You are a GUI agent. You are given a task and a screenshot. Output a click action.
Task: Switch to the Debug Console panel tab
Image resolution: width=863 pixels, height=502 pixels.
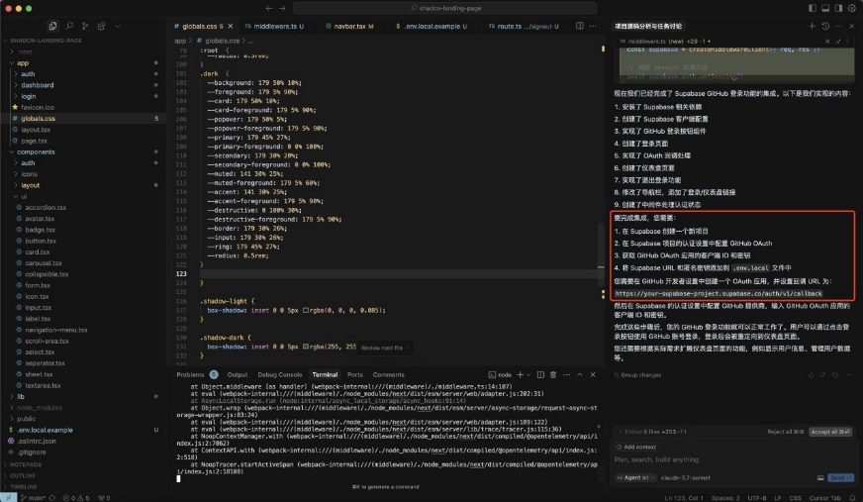pos(280,375)
